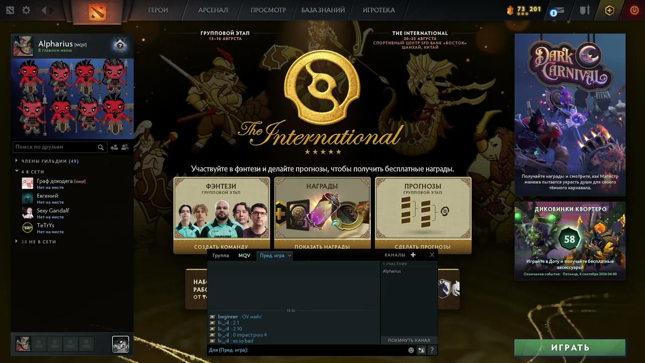Open the Dark Carnival promo banner
The height and width of the screenshot is (363, 645).
click(570, 115)
